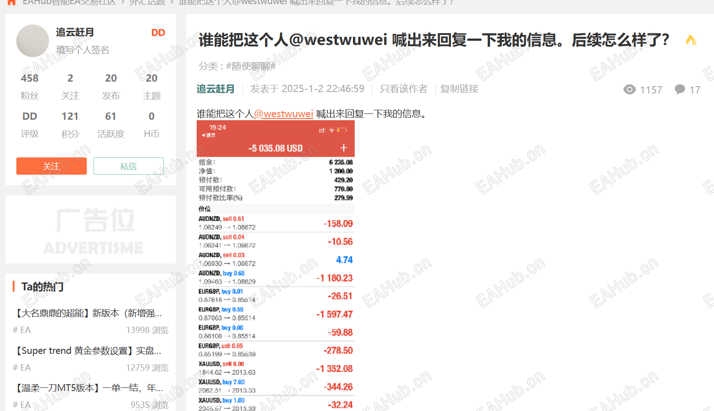Click the # EA tag under 12759 浏览 post

(x=22, y=367)
